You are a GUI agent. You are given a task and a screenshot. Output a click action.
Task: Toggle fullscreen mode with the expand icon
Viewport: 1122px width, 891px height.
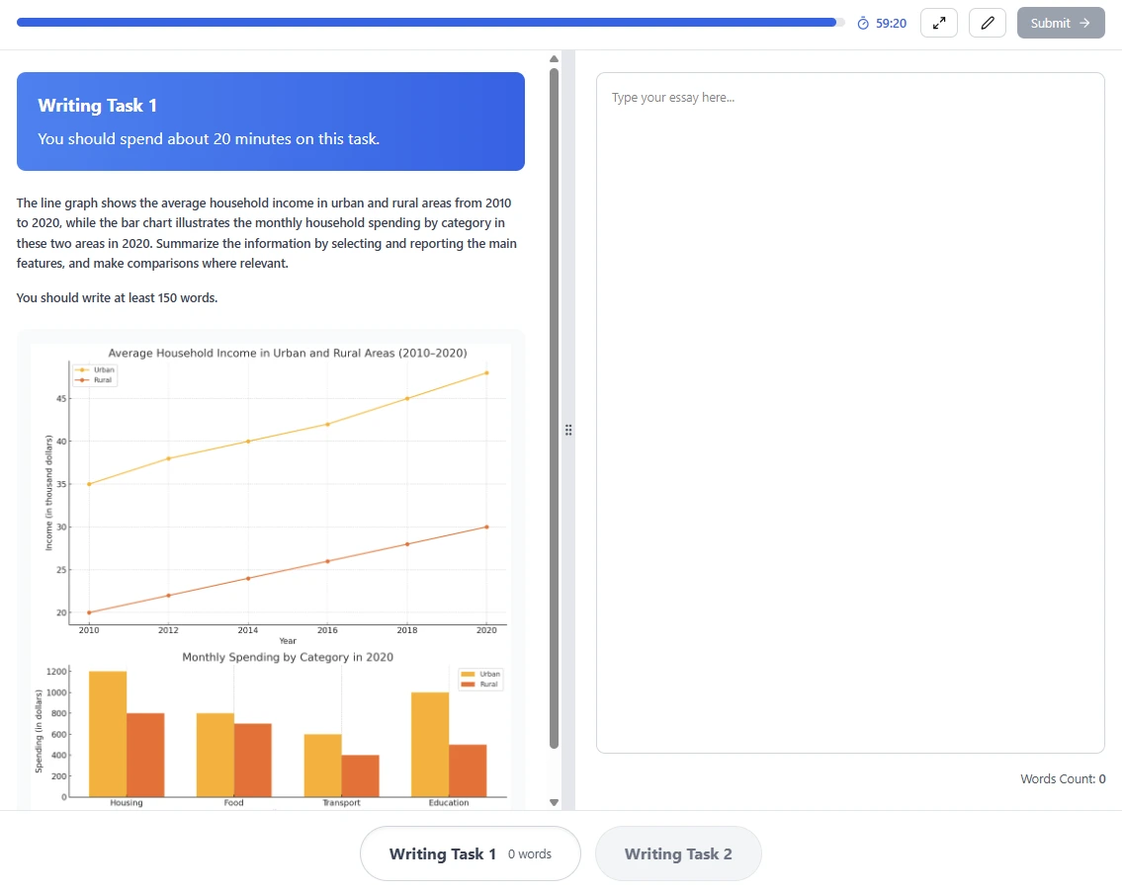click(938, 23)
